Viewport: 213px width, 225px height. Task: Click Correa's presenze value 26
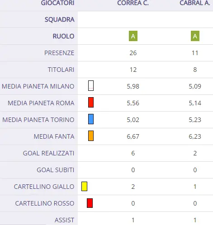[133, 53]
